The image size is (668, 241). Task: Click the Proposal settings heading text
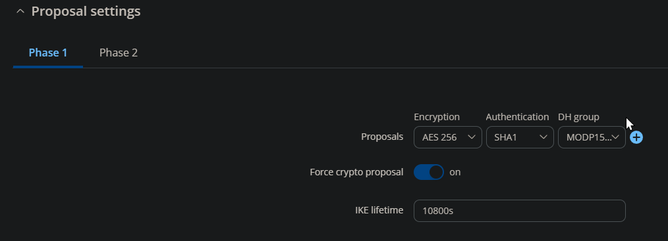86,11
